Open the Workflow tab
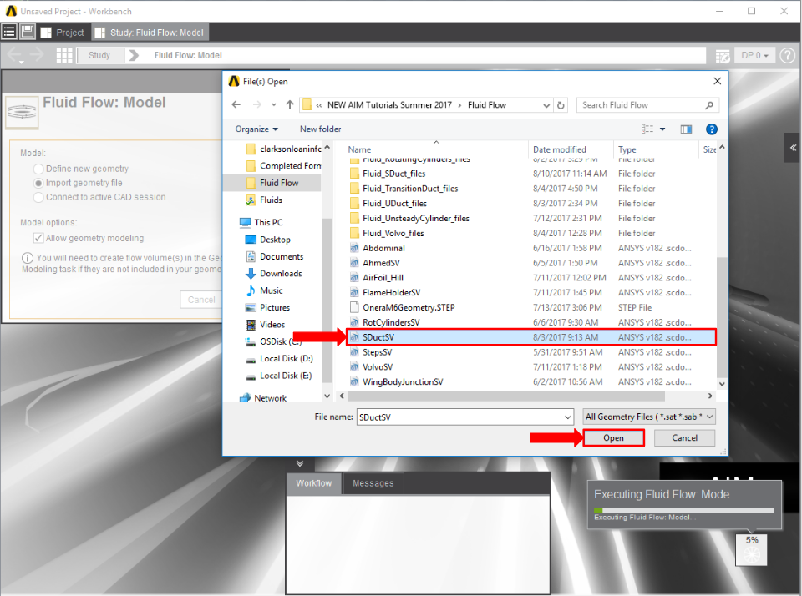802x596 pixels. click(x=313, y=483)
